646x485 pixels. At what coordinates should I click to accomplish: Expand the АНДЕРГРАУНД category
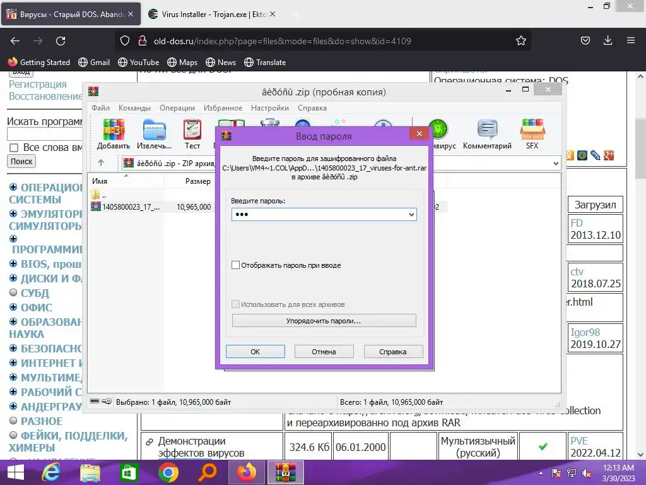pyautogui.click(x=13, y=406)
